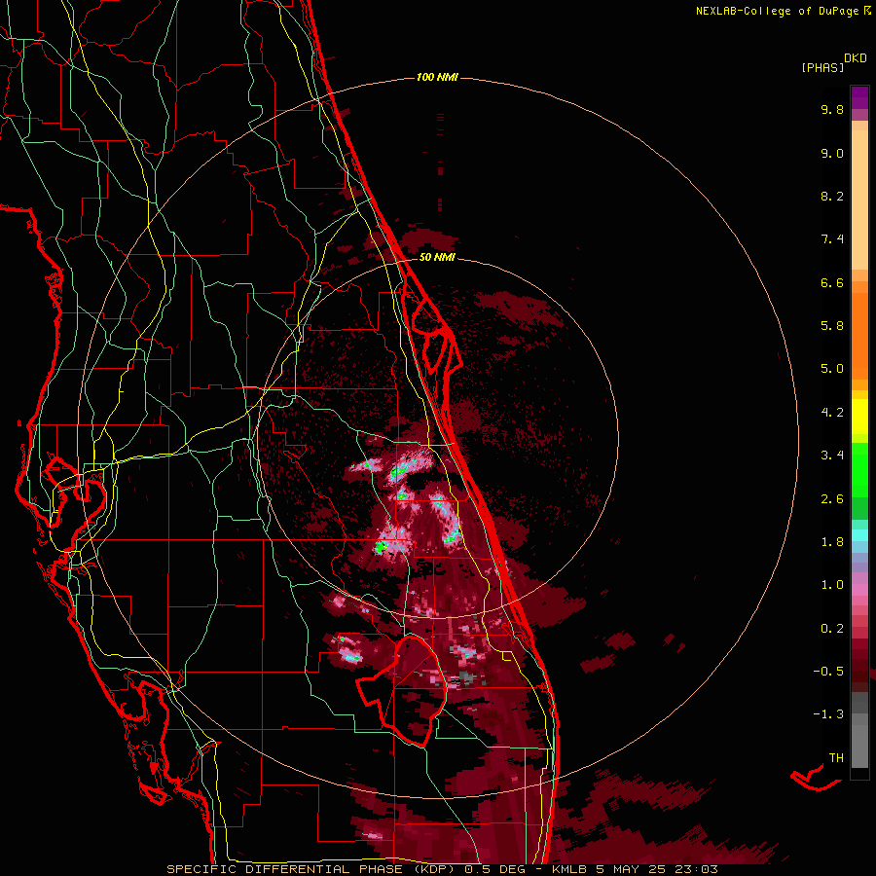
Task: Click the 5.8 scale value
Action: pyautogui.click(x=832, y=326)
